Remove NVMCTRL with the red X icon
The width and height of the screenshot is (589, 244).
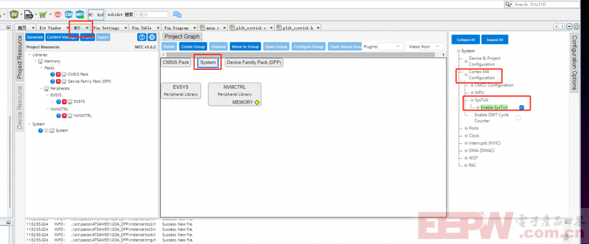point(64,116)
